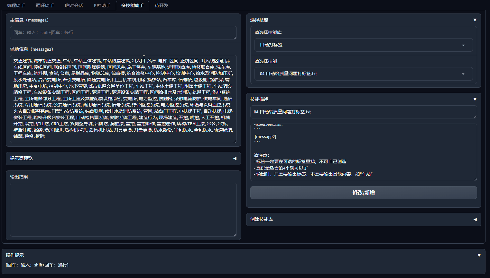Click the 输出结果 textarea resize handle
This screenshot has width=490, height=278.
pos(235,235)
